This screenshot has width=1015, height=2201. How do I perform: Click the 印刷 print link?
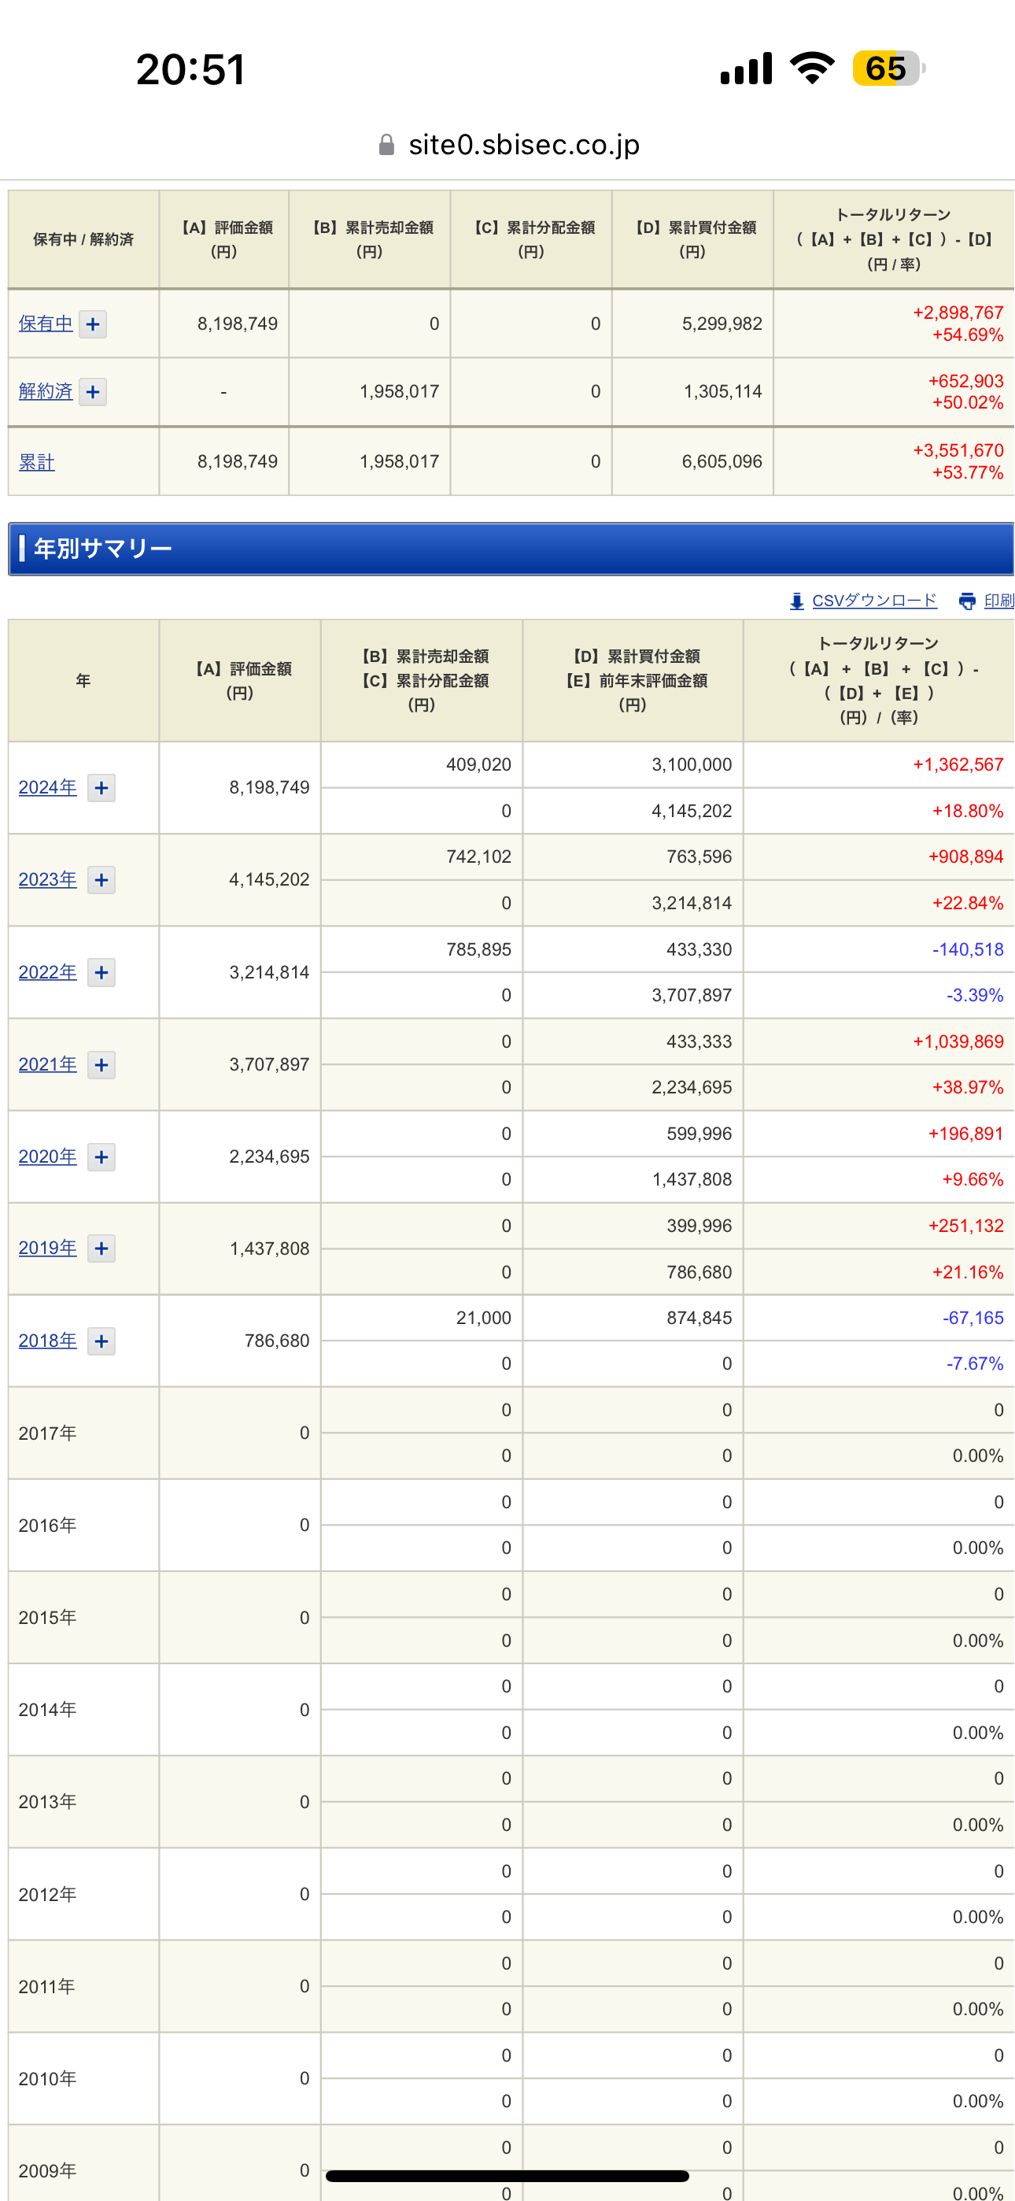click(x=998, y=601)
